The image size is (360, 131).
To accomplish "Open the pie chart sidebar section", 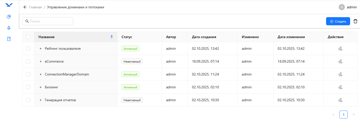I will pos(9,17).
